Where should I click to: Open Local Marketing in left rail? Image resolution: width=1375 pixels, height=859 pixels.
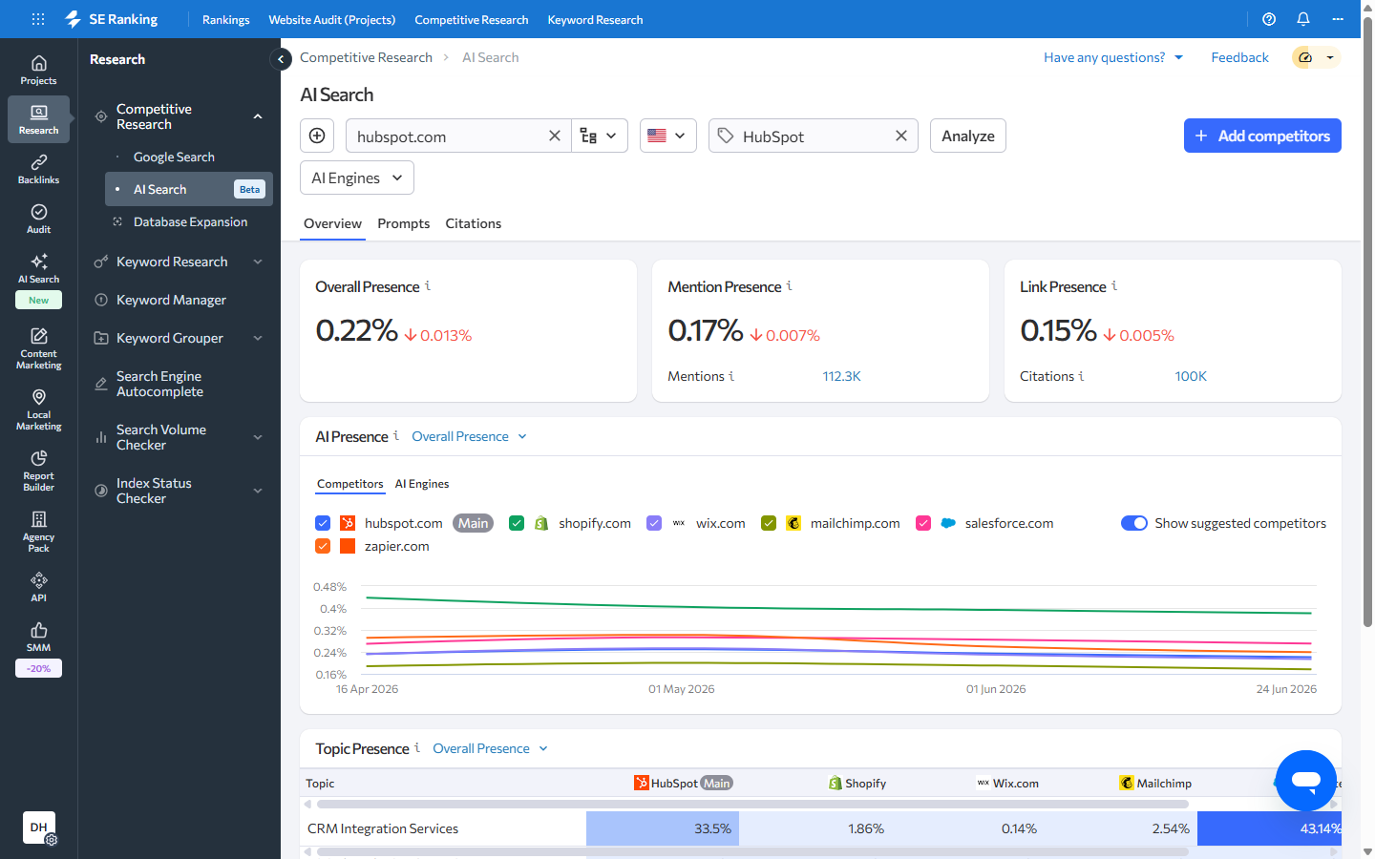(38, 409)
